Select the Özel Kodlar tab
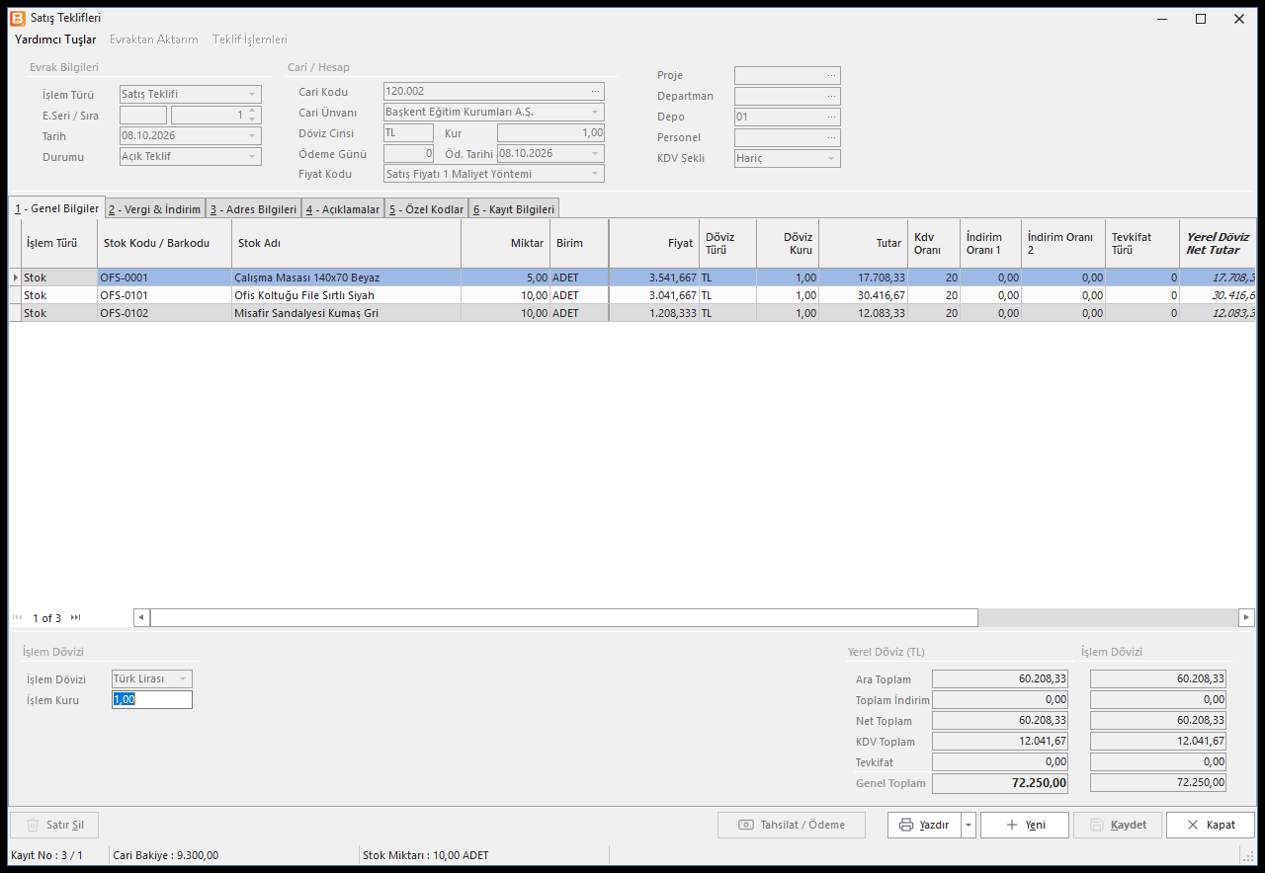This screenshot has width=1265, height=873. click(x=426, y=209)
